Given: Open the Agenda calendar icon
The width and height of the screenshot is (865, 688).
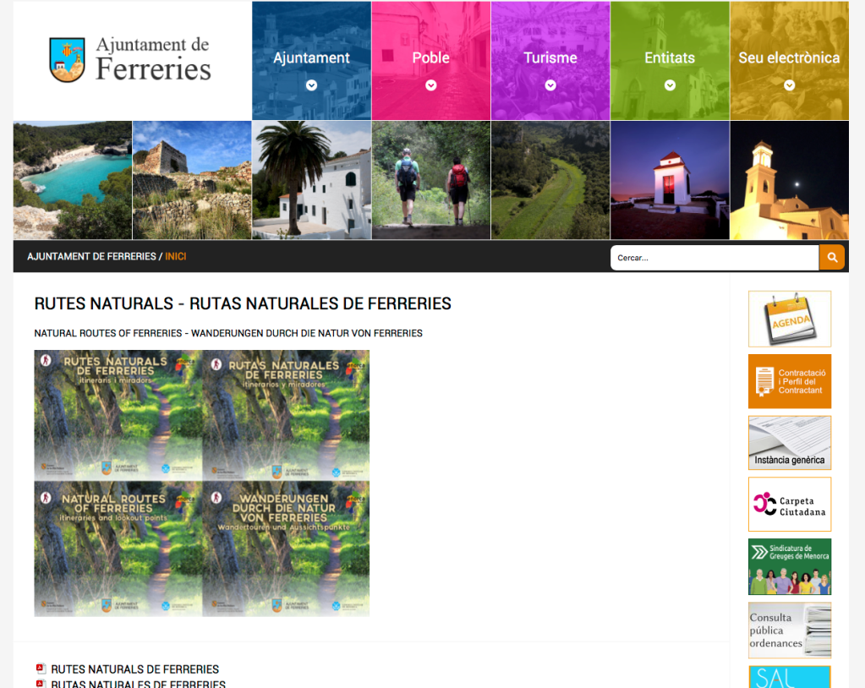Looking at the screenshot, I should tap(789, 319).
